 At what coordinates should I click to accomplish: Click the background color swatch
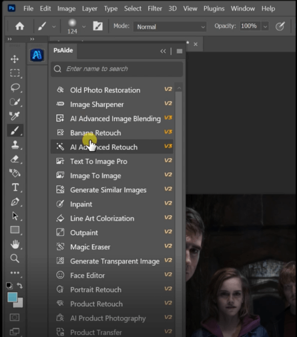19,304
